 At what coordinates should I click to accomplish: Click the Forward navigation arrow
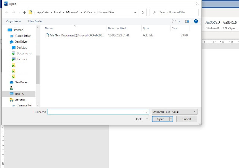[x=14, y=12]
